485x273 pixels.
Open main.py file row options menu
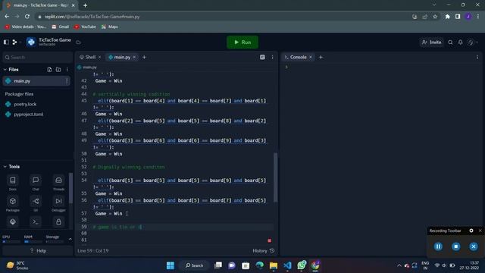(67, 81)
